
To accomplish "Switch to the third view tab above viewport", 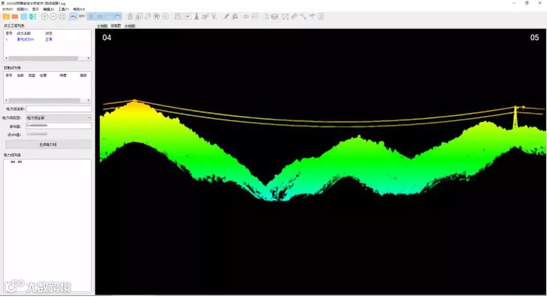I will point(130,26).
